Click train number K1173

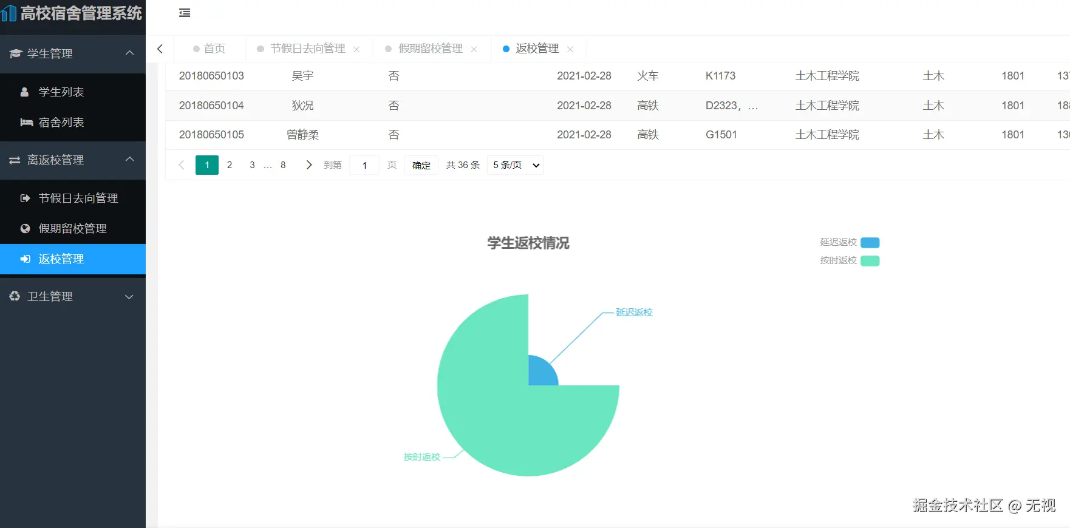pyautogui.click(x=720, y=76)
